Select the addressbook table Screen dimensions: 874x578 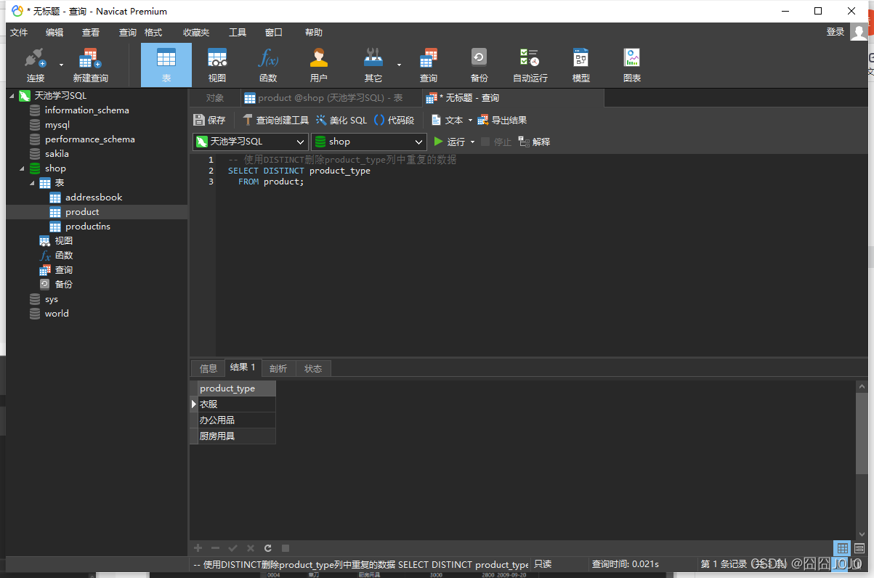point(94,198)
